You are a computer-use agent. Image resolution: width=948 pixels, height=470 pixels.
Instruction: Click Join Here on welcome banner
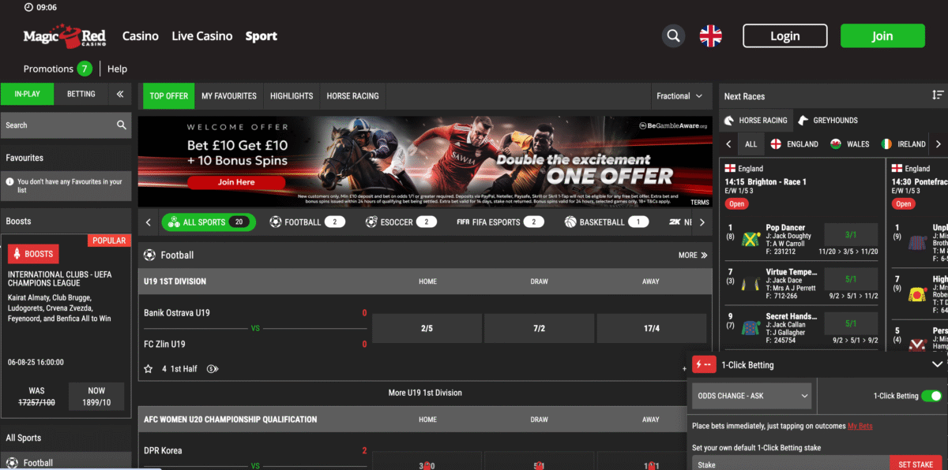tap(236, 182)
